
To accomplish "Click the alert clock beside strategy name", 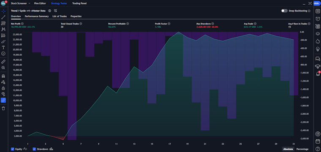I will (55, 11).
